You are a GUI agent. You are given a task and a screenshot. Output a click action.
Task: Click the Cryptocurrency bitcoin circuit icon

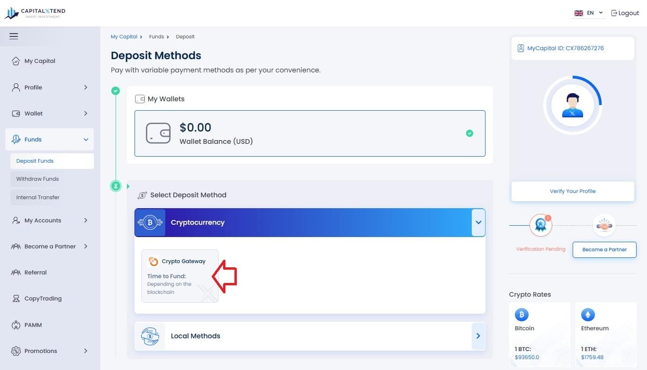click(x=150, y=222)
